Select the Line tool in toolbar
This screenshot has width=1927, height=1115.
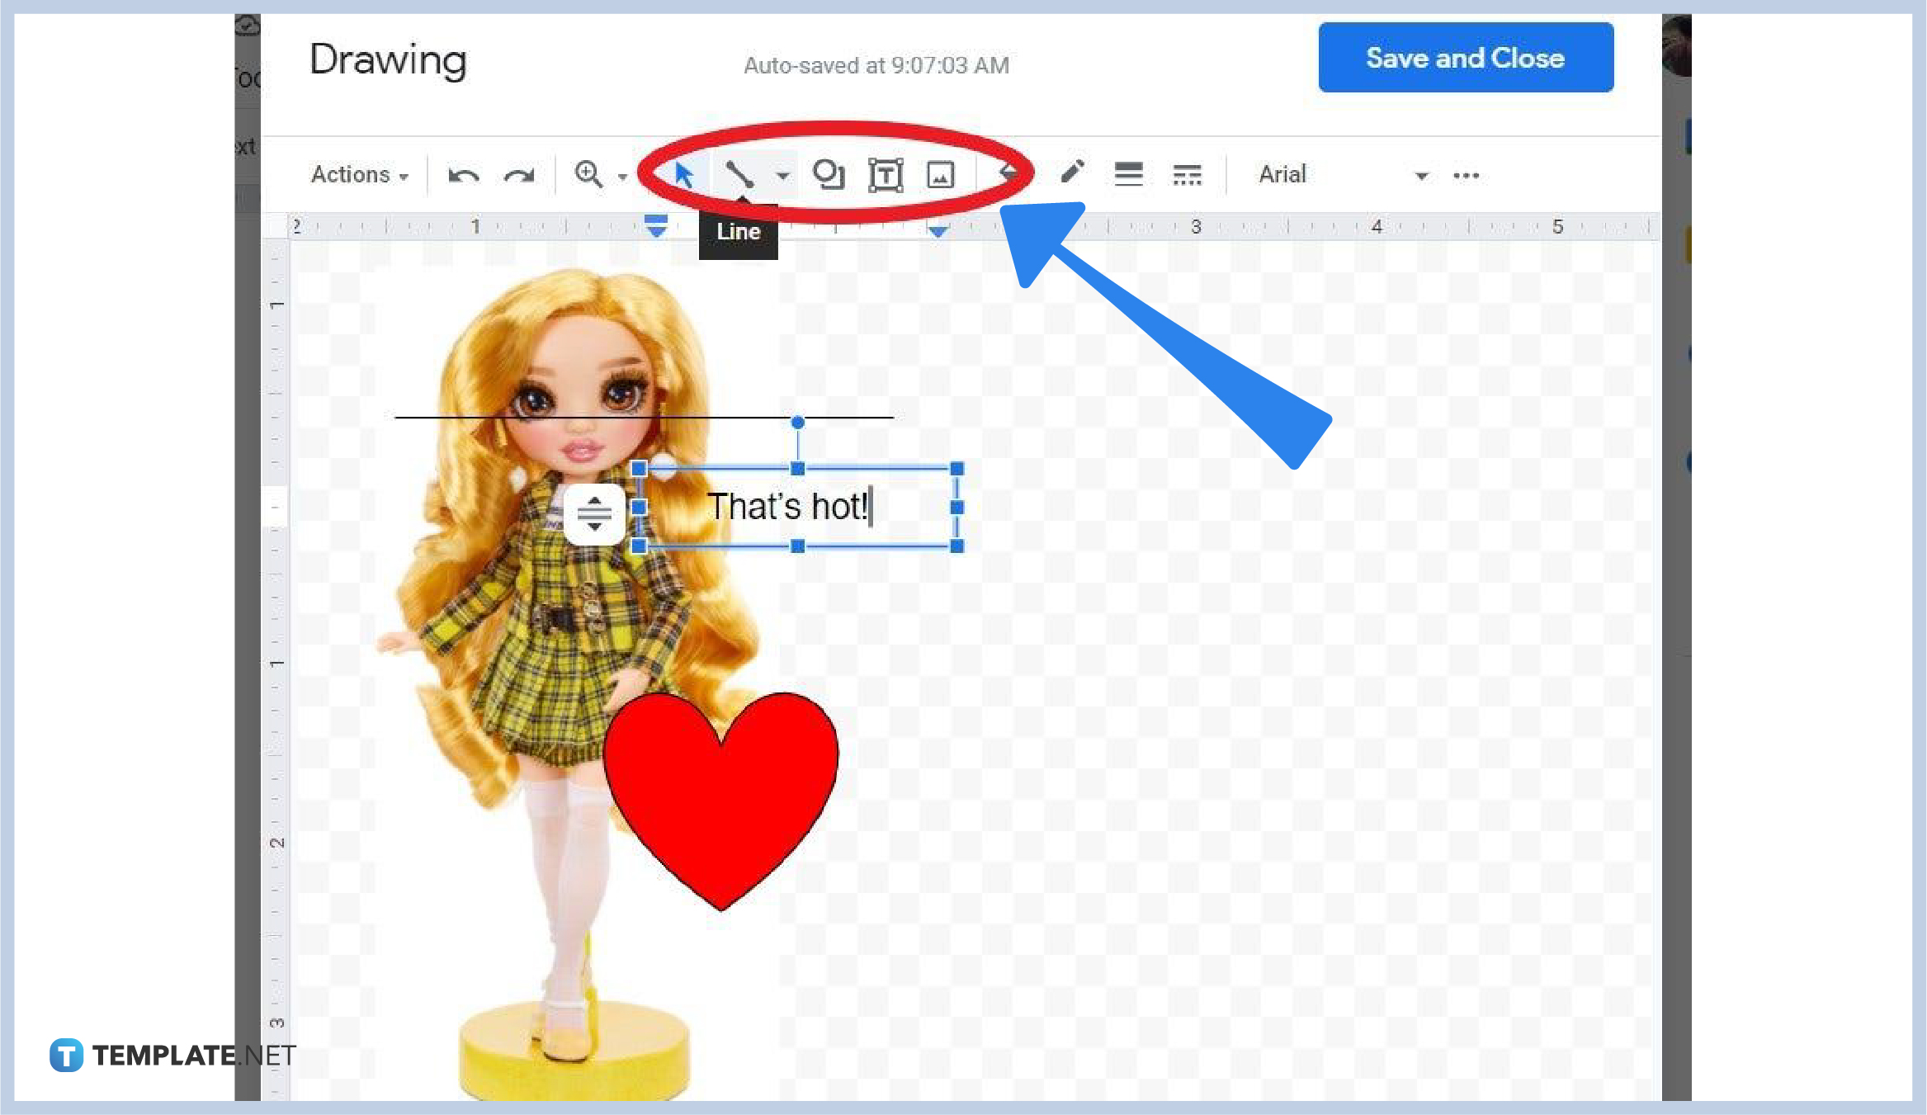click(738, 174)
